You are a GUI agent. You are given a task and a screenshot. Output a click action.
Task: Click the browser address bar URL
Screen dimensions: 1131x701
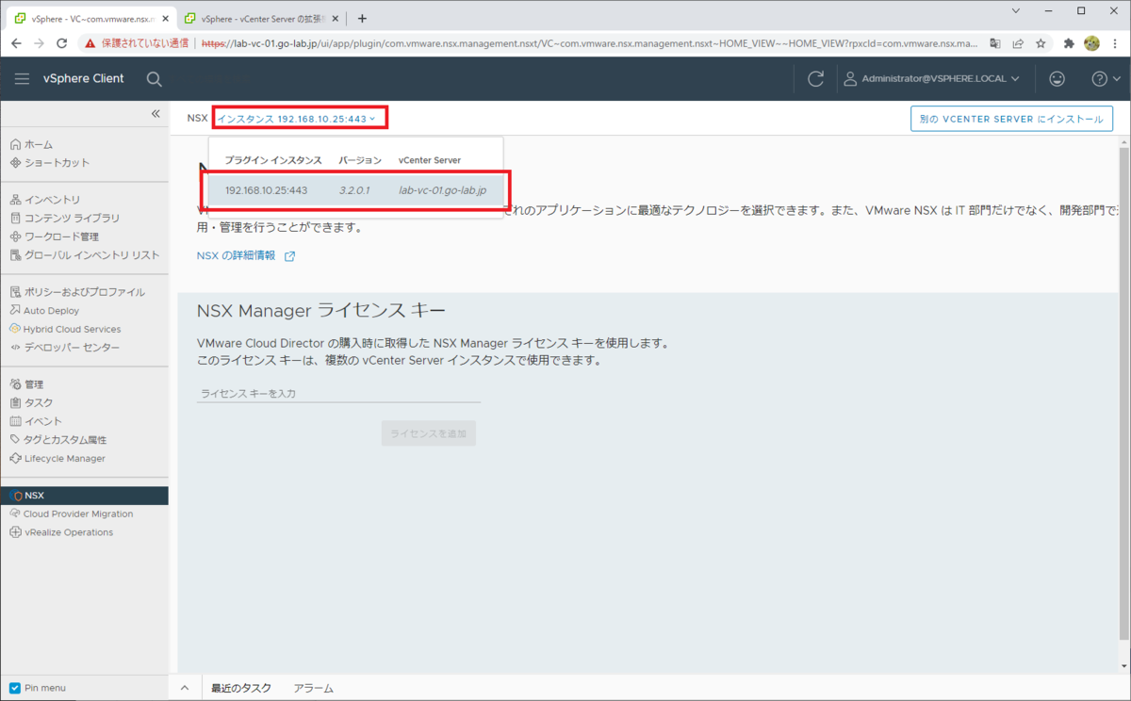[x=590, y=43]
